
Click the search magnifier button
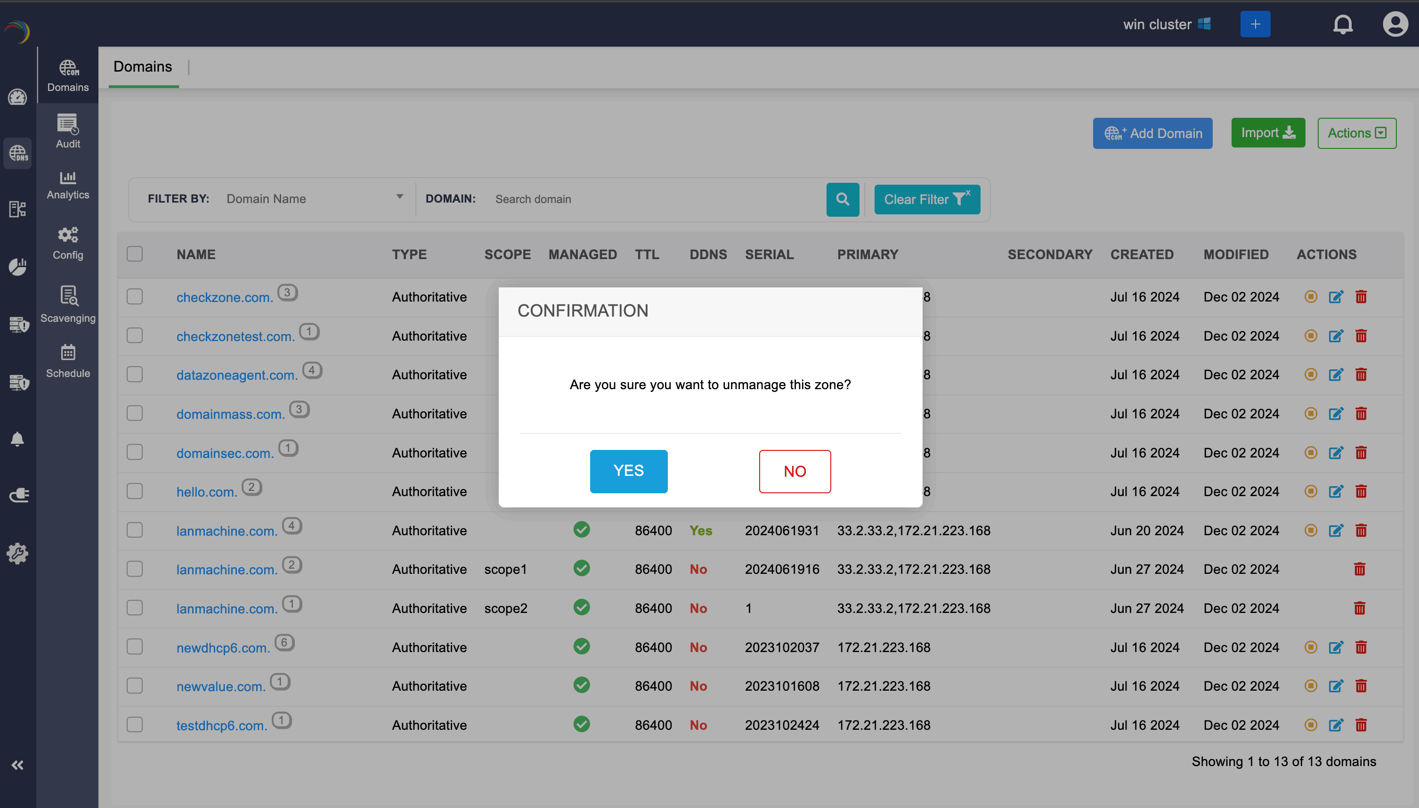click(x=842, y=199)
